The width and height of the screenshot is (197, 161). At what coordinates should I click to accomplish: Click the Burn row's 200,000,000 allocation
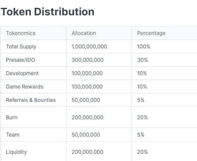click(x=87, y=117)
